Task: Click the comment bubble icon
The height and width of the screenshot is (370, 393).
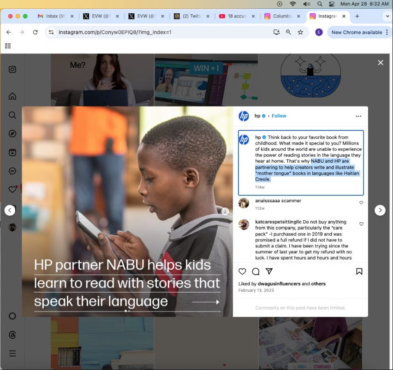Action: click(x=256, y=271)
